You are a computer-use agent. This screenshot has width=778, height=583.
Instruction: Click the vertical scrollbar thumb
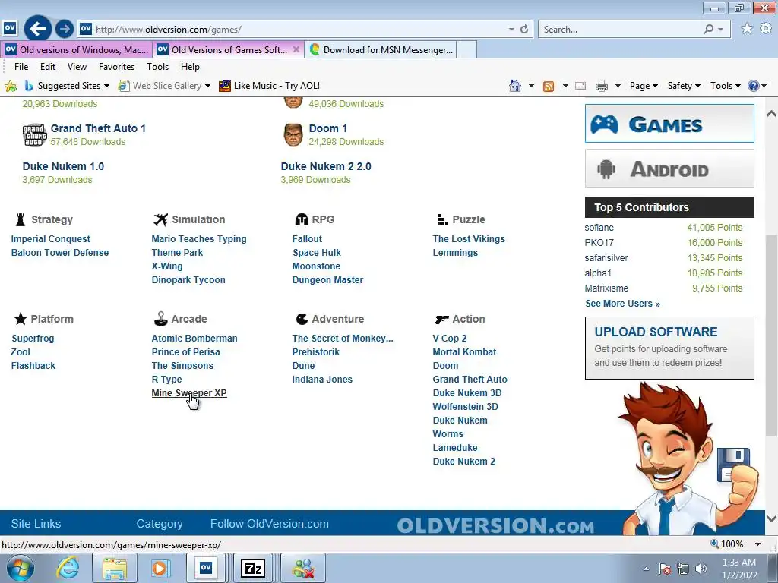click(x=772, y=336)
